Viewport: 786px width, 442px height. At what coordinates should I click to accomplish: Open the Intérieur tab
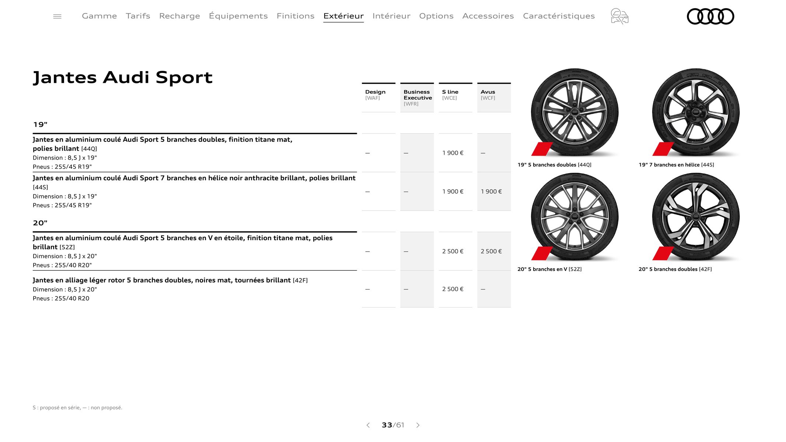coord(391,16)
